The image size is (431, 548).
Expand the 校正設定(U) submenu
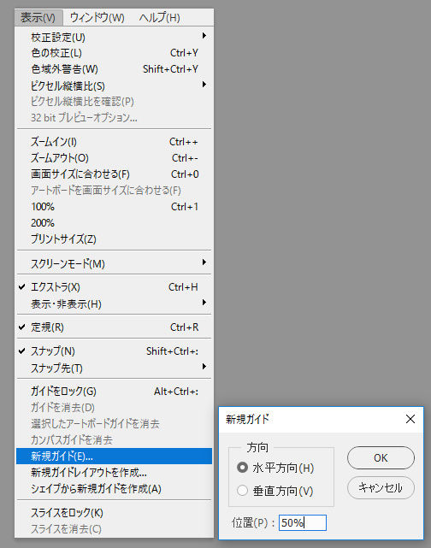point(114,37)
